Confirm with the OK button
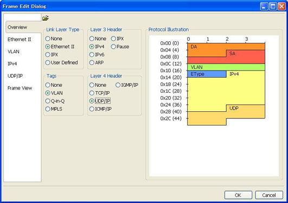 point(238,195)
